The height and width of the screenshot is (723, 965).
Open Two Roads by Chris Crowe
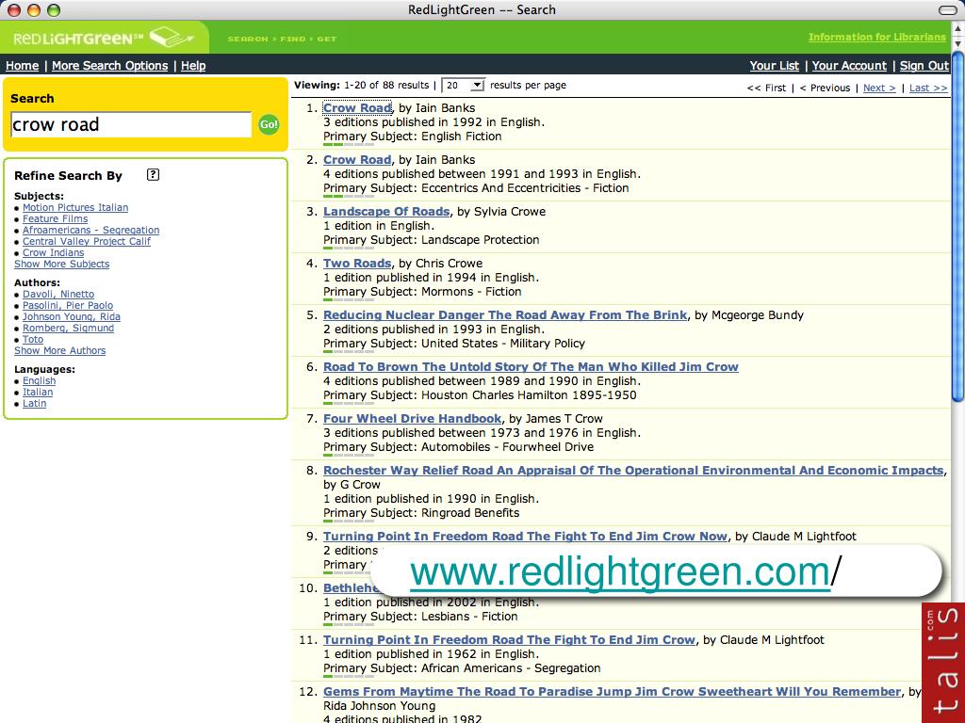tap(357, 264)
